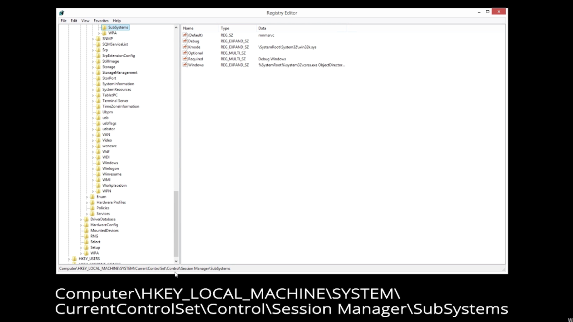Select the Kmode string value icon
Screen dimensions: 573x322
click(x=185, y=47)
